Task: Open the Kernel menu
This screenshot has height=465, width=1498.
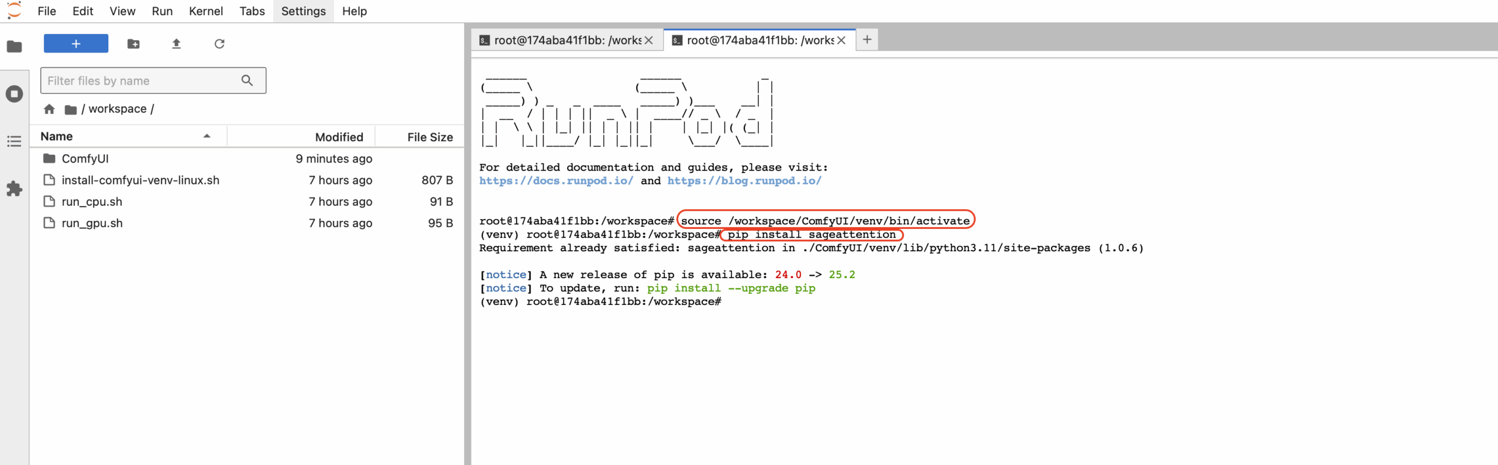Action: [x=205, y=11]
